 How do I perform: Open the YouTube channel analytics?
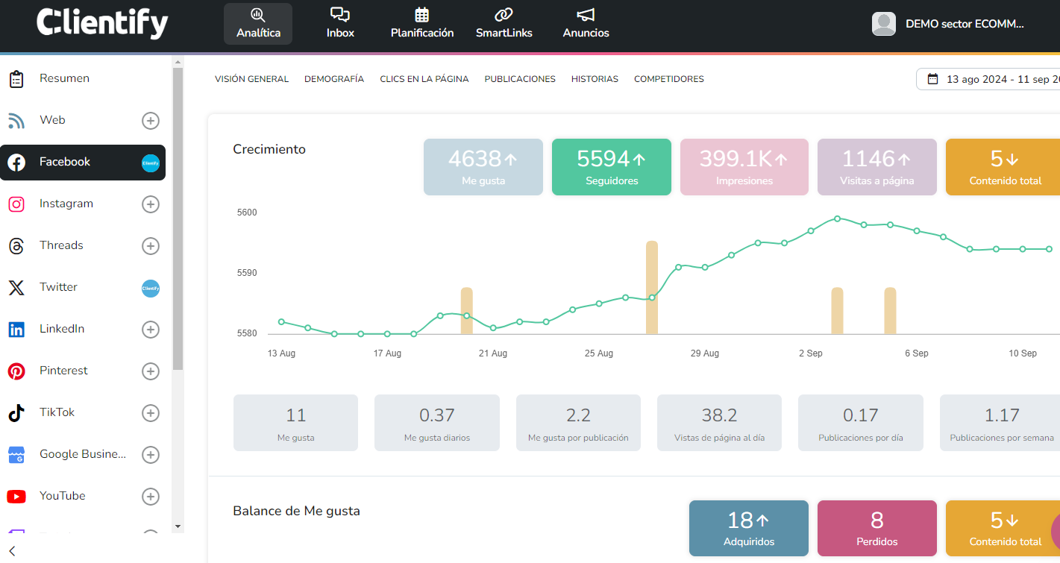pyautogui.click(x=62, y=495)
